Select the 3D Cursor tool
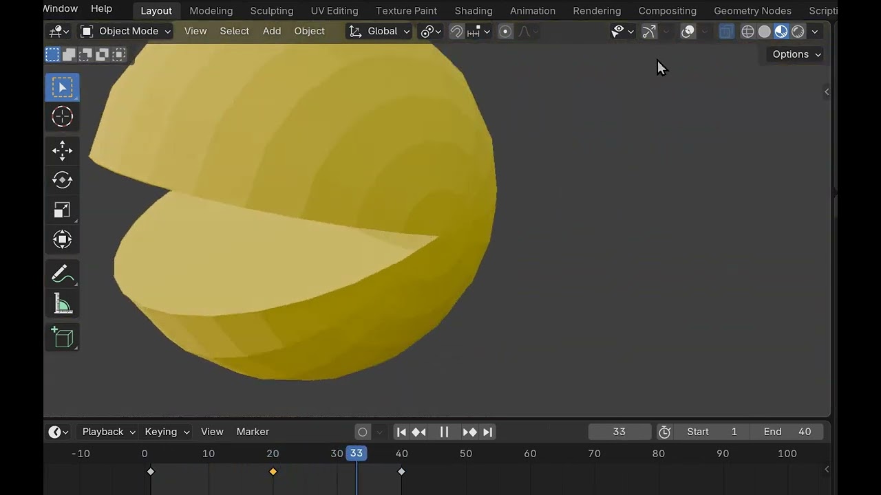This screenshot has width=881, height=495. click(63, 117)
